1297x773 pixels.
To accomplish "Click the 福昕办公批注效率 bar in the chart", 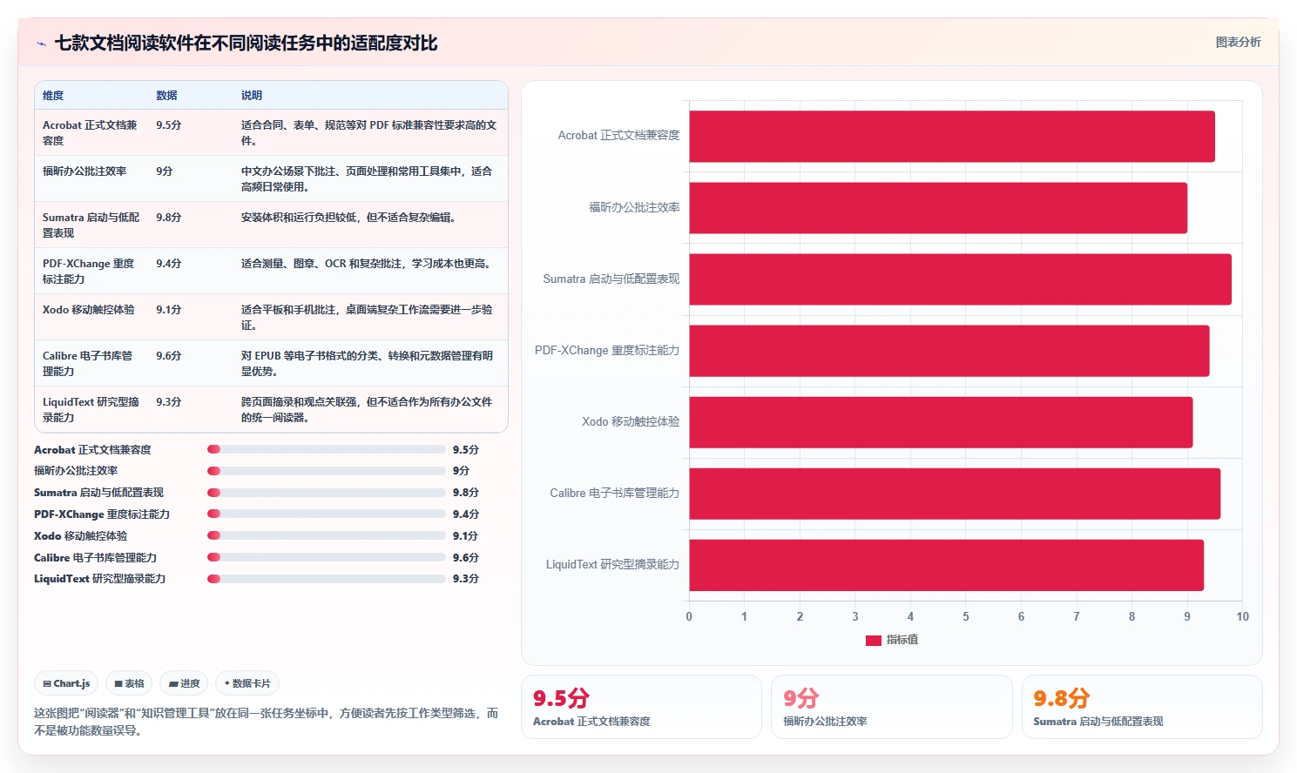I will 938,207.
